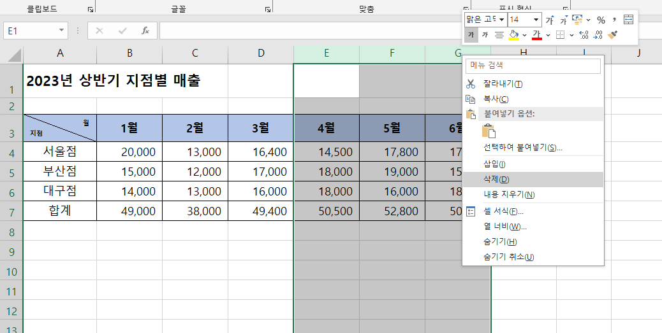Image resolution: width=662 pixels, height=333 pixels.
Task: Increase decimal places
Action: click(584, 35)
